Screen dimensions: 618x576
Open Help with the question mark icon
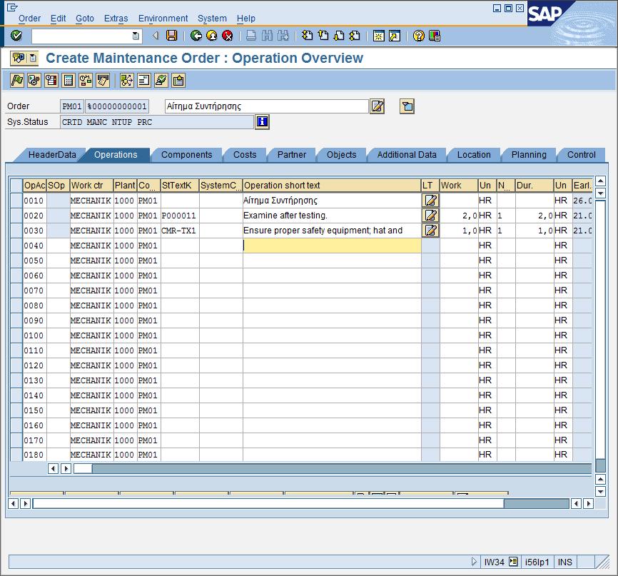(x=419, y=36)
